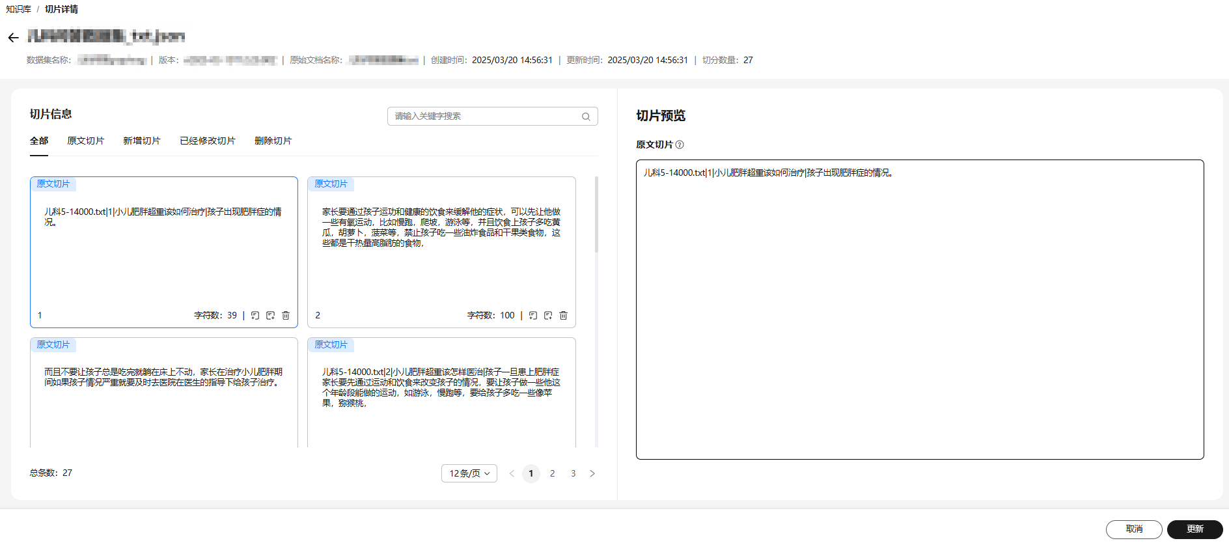Delete slice 1 using its trash icon
This screenshot has width=1229, height=543.
pos(286,316)
